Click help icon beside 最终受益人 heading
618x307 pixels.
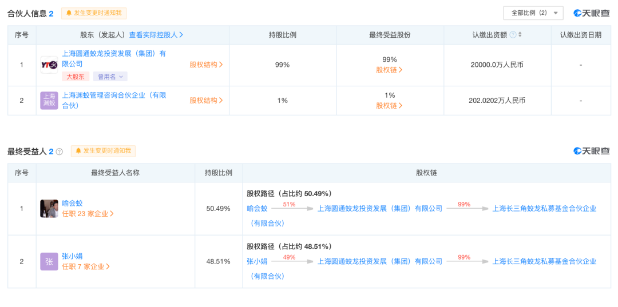[60, 151]
